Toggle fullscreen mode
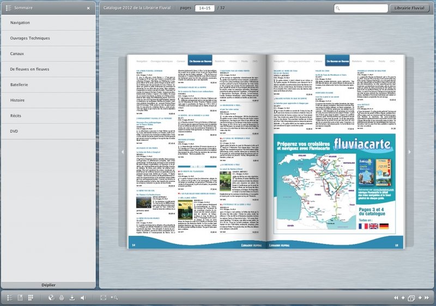This screenshot has height=306, width=436. coord(103,298)
